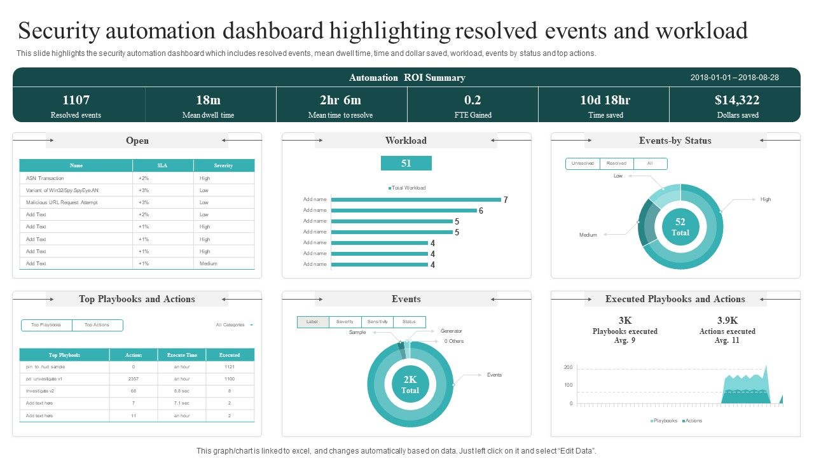Click the top workload bar valued 7
Image resolution: width=814 pixels, height=458 pixels.
pos(416,200)
